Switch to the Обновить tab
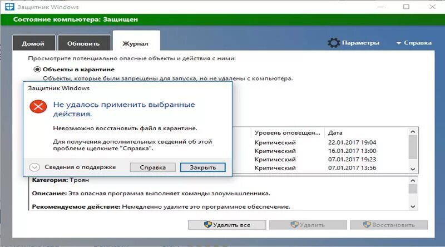Screen dimensions: 445x247 pyautogui.click(x=84, y=43)
